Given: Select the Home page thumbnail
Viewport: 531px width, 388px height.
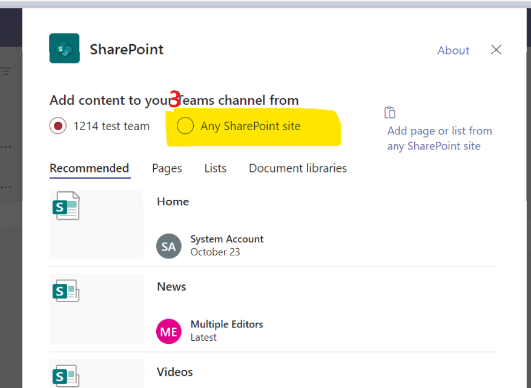Looking at the screenshot, I should point(96,224).
